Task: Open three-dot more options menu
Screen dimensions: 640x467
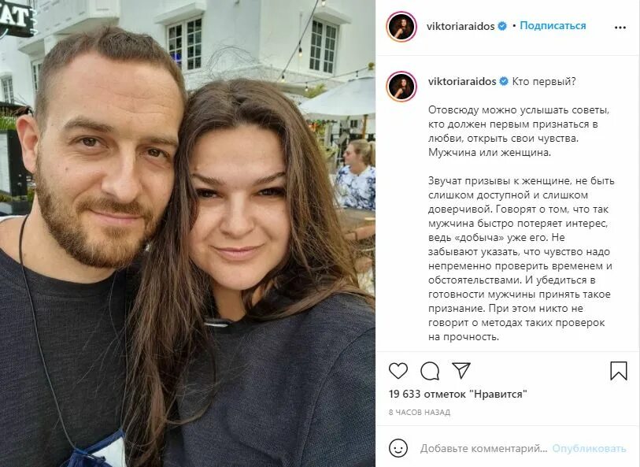Action: click(620, 28)
